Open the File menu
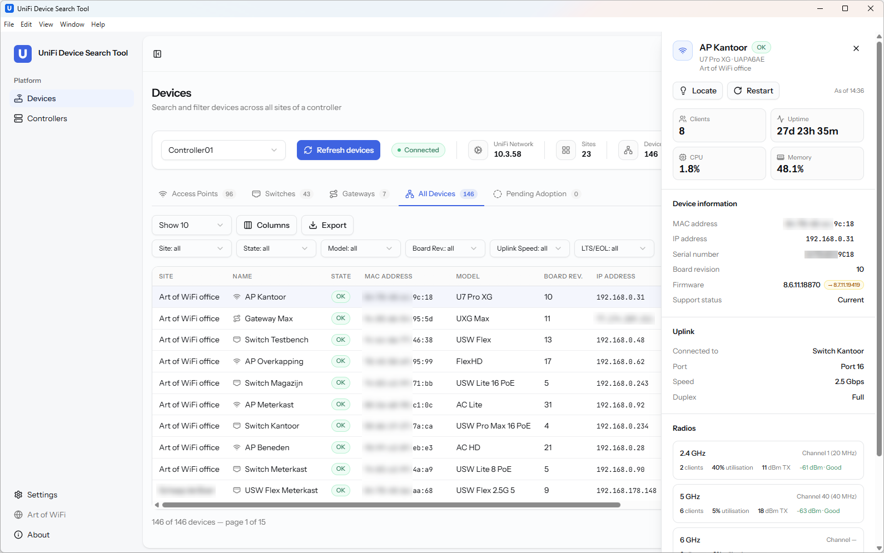884x553 pixels. click(9, 24)
